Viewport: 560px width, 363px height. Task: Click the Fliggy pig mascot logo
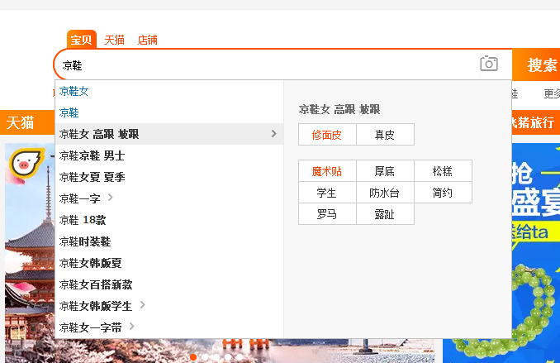(26, 164)
